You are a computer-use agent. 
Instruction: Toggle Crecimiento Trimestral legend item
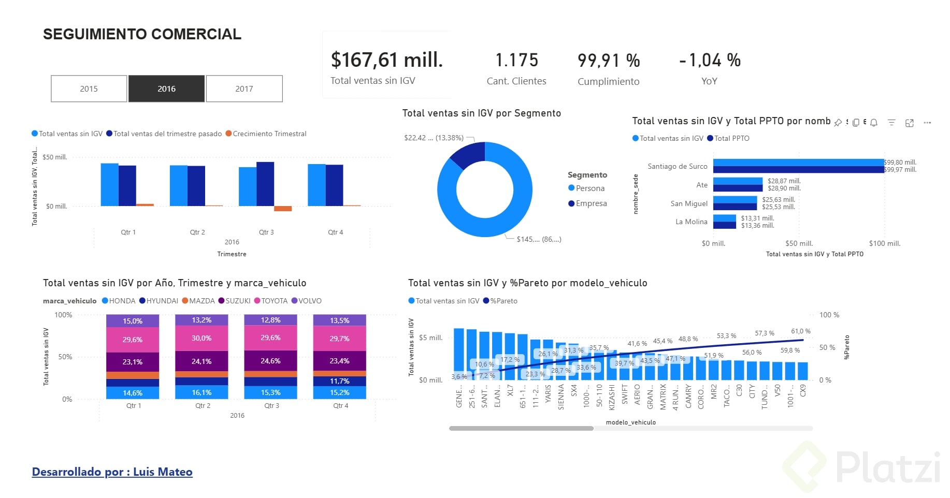pyautogui.click(x=266, y=134)
